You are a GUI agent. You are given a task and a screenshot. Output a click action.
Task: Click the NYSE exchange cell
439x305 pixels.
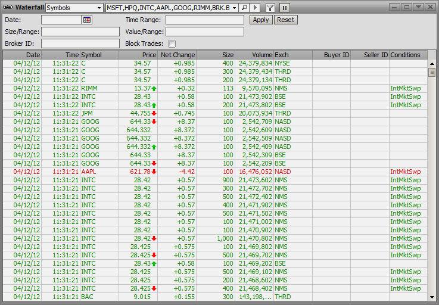tap(293, 63)
